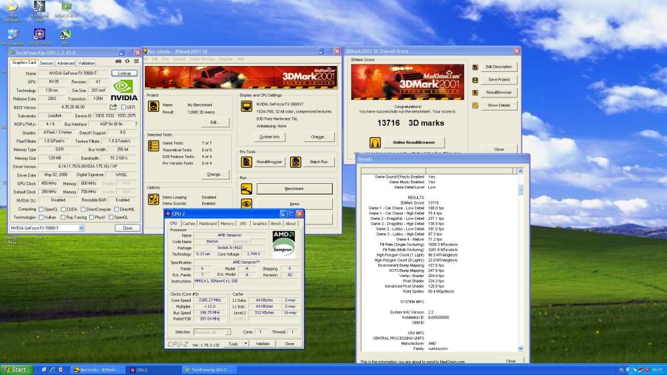
Task: Click the AMD Sempron logo in CPU-Z
Action: pyautogui.click(x=283, y=244)
